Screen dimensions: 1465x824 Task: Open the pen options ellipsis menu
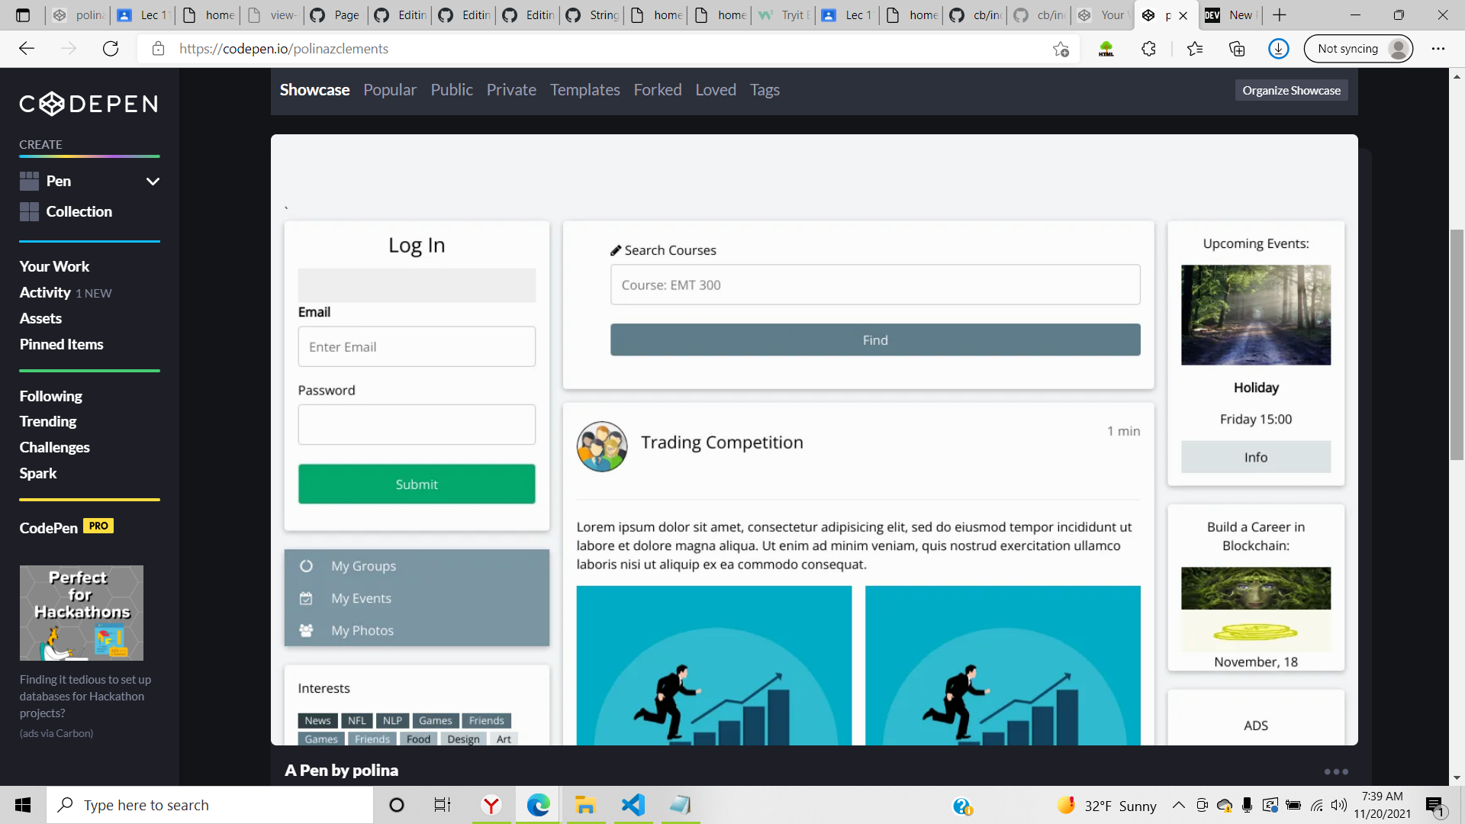(x=1336, y=771)
